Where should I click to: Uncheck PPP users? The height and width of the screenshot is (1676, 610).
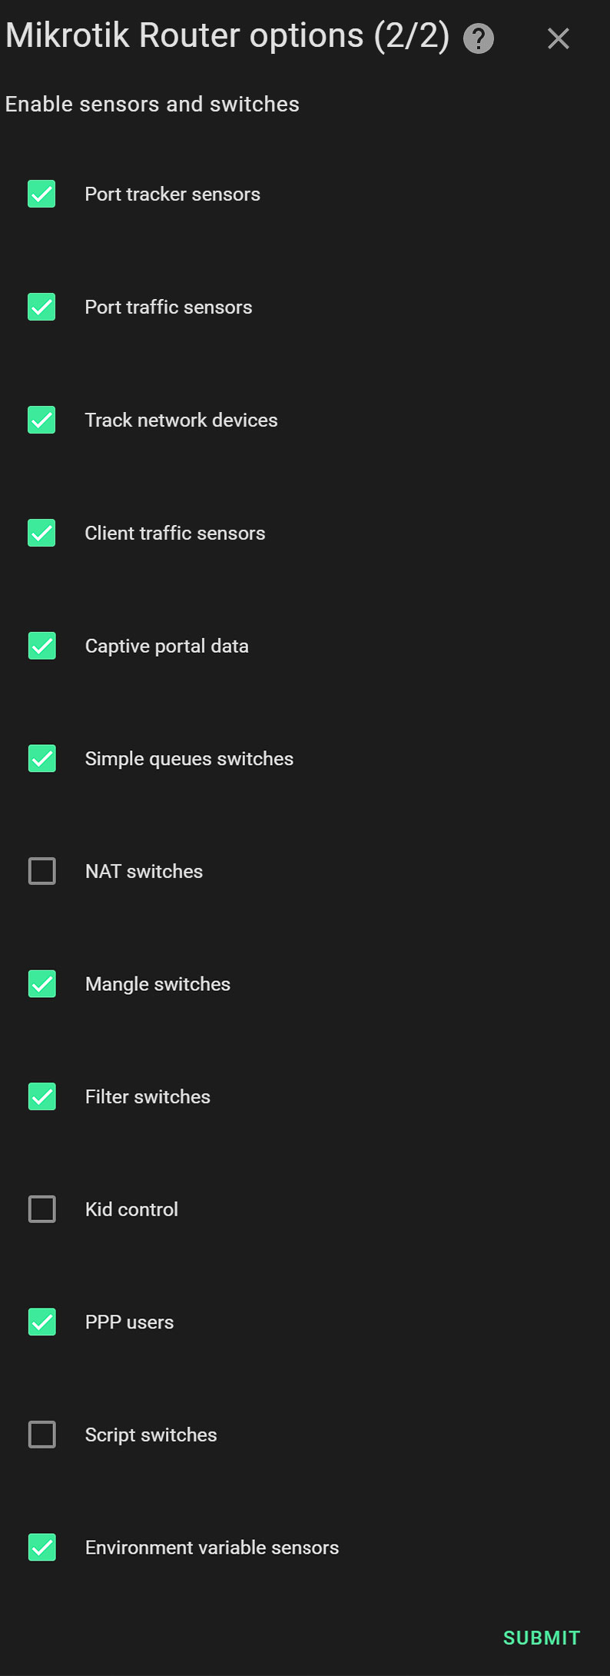pyautogui.click(x=41, y=1322)
